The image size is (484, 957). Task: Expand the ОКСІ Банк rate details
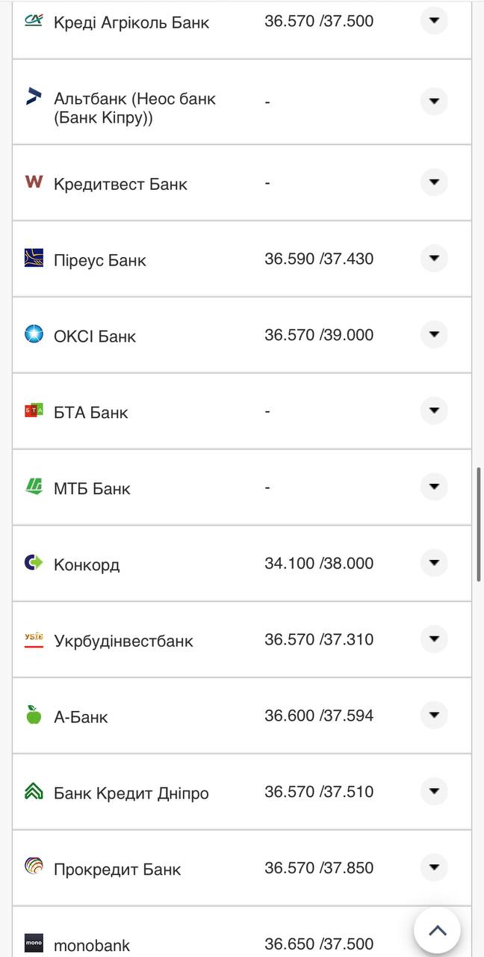tap(434, 334)
